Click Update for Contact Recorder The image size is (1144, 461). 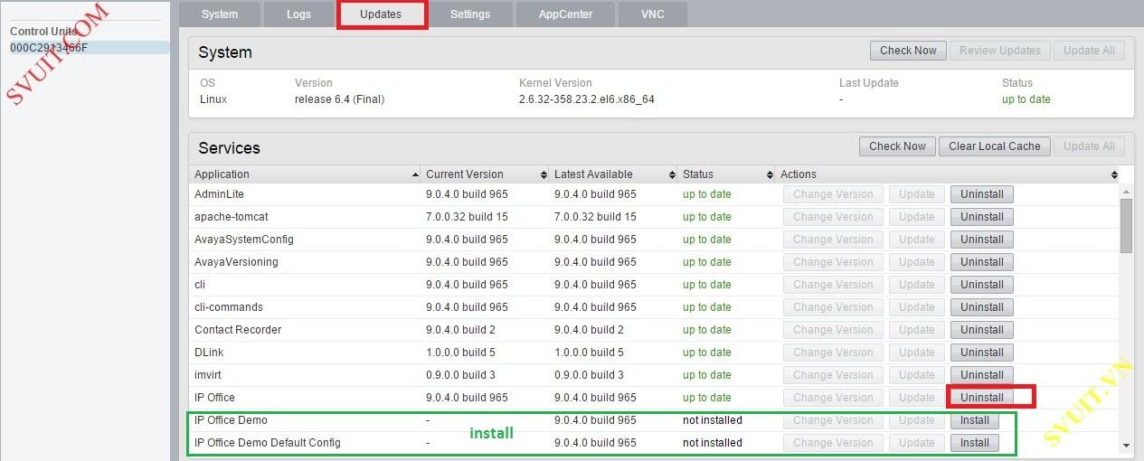coord(916,330)
